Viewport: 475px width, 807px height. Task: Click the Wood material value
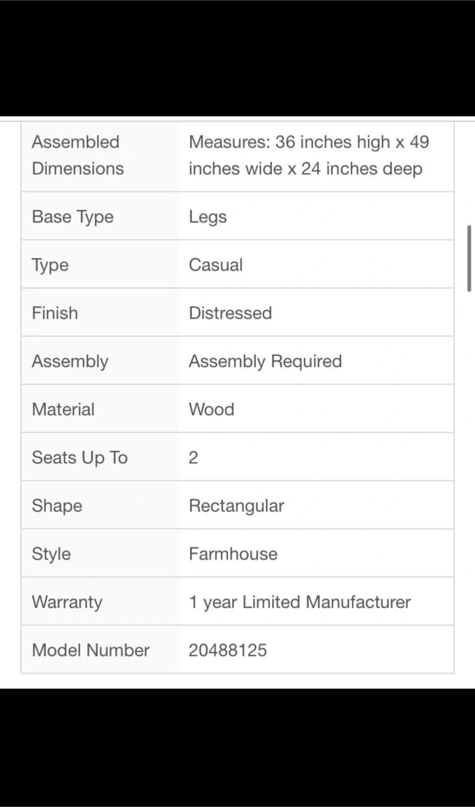coord(211,409)
